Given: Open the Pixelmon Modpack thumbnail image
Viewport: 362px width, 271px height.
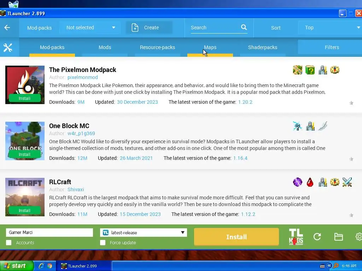Looking at the screenshot, I should 25,85.
